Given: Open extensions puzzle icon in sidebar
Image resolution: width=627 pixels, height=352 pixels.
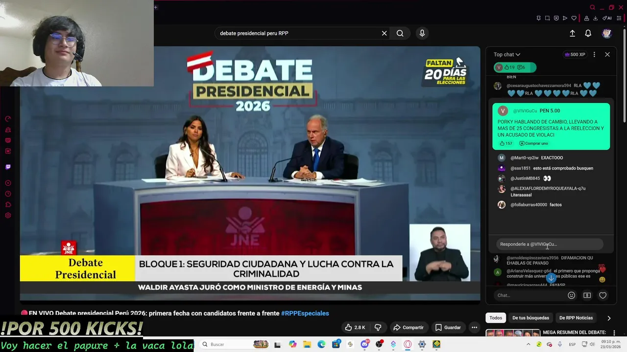Looking at the screenshot, I should (x=8, y=205).
